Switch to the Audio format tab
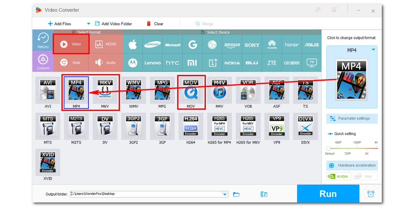Image resolution: width=415 pixels, height=207 pixels. click(x=106, y=63)
